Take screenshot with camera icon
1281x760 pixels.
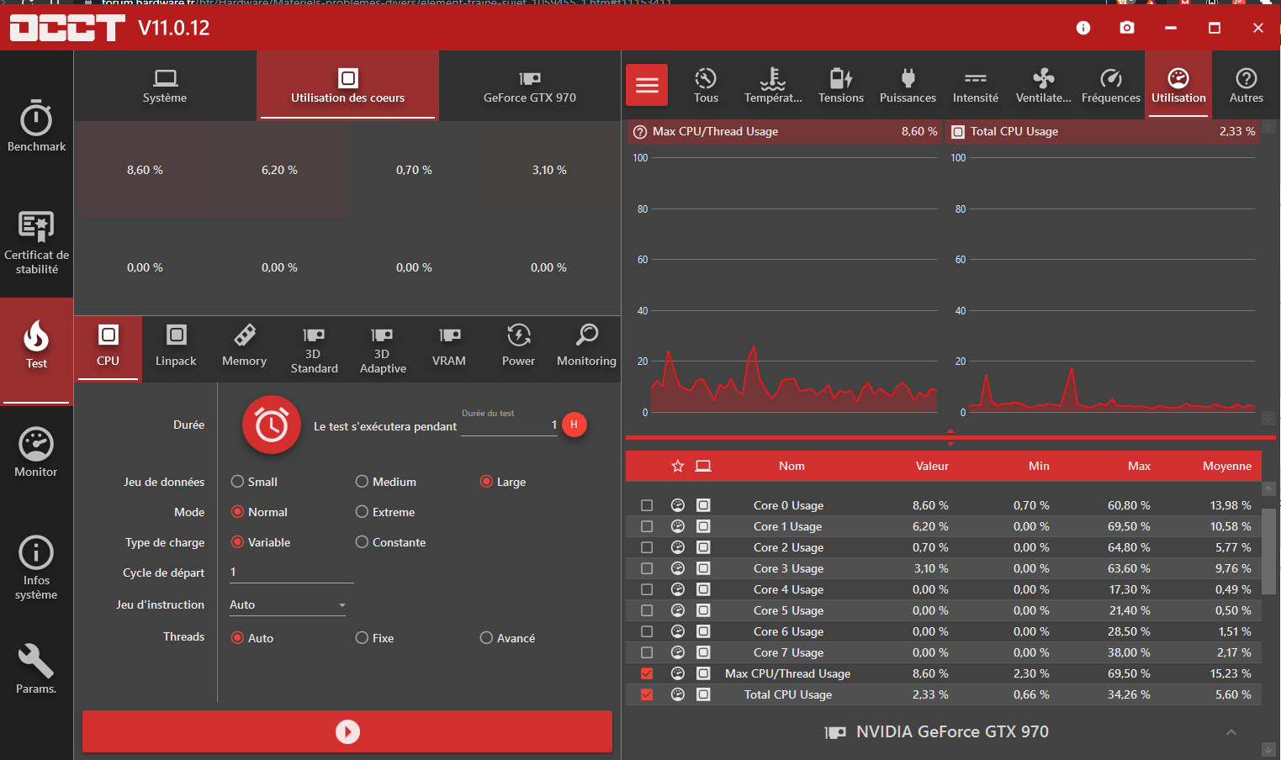pos(1127,28)
